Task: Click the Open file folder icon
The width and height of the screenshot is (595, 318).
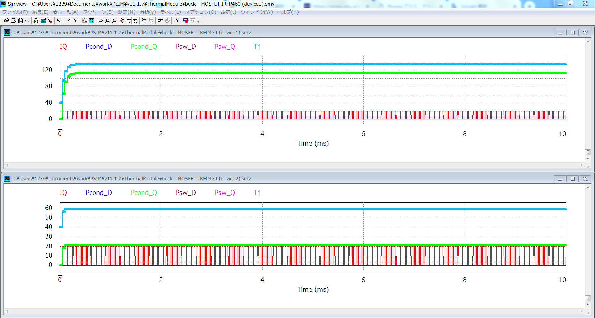Action: point(7,21)
